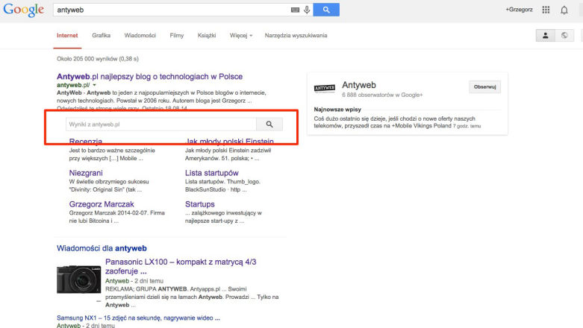
Task: Click the Najnowsze wpisy heading
Action: coord(337,110)
